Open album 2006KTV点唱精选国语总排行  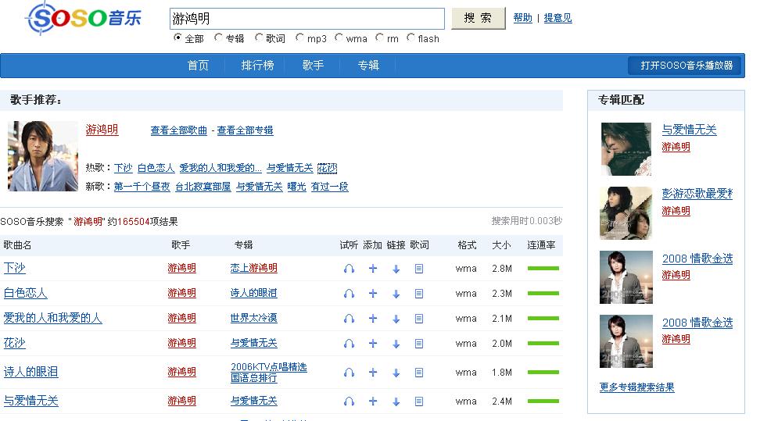268,372
